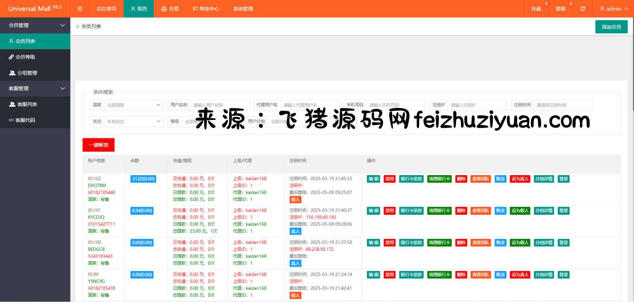Open the 帮助中心 top menu
The height and width of the screenshot is (302, 634).
(x=206, y=9)
